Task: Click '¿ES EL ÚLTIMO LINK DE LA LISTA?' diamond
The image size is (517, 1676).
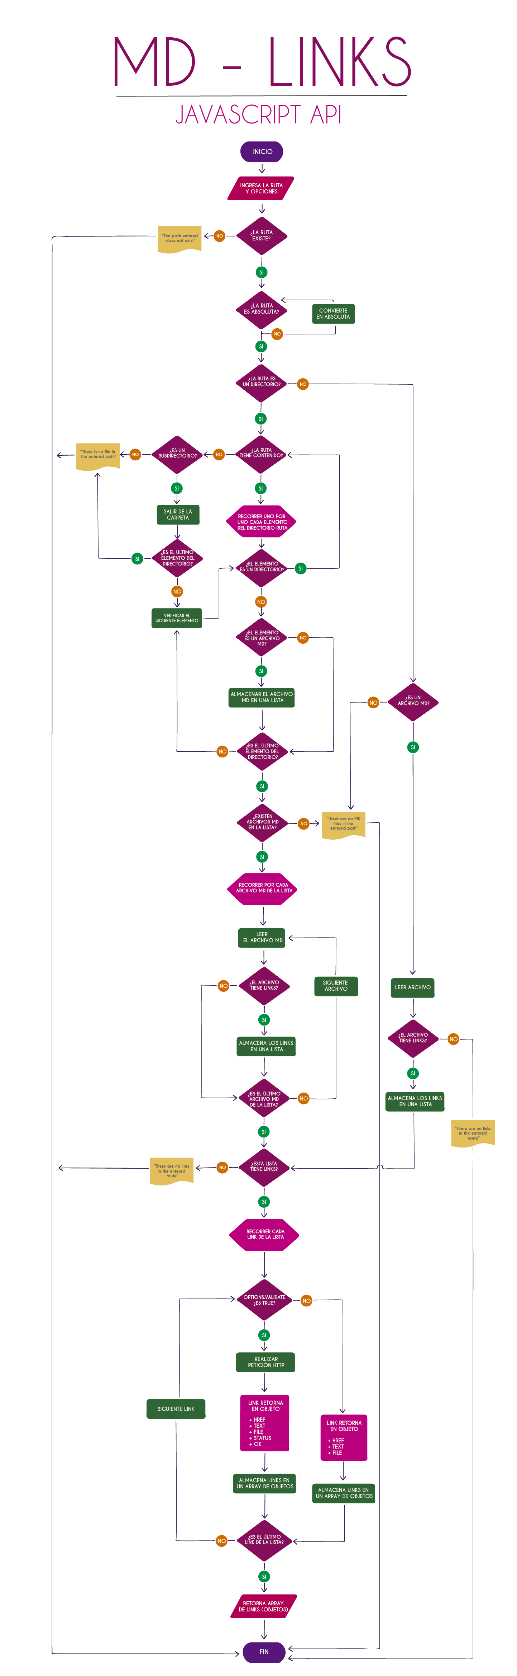Action: pos(264,1540)
